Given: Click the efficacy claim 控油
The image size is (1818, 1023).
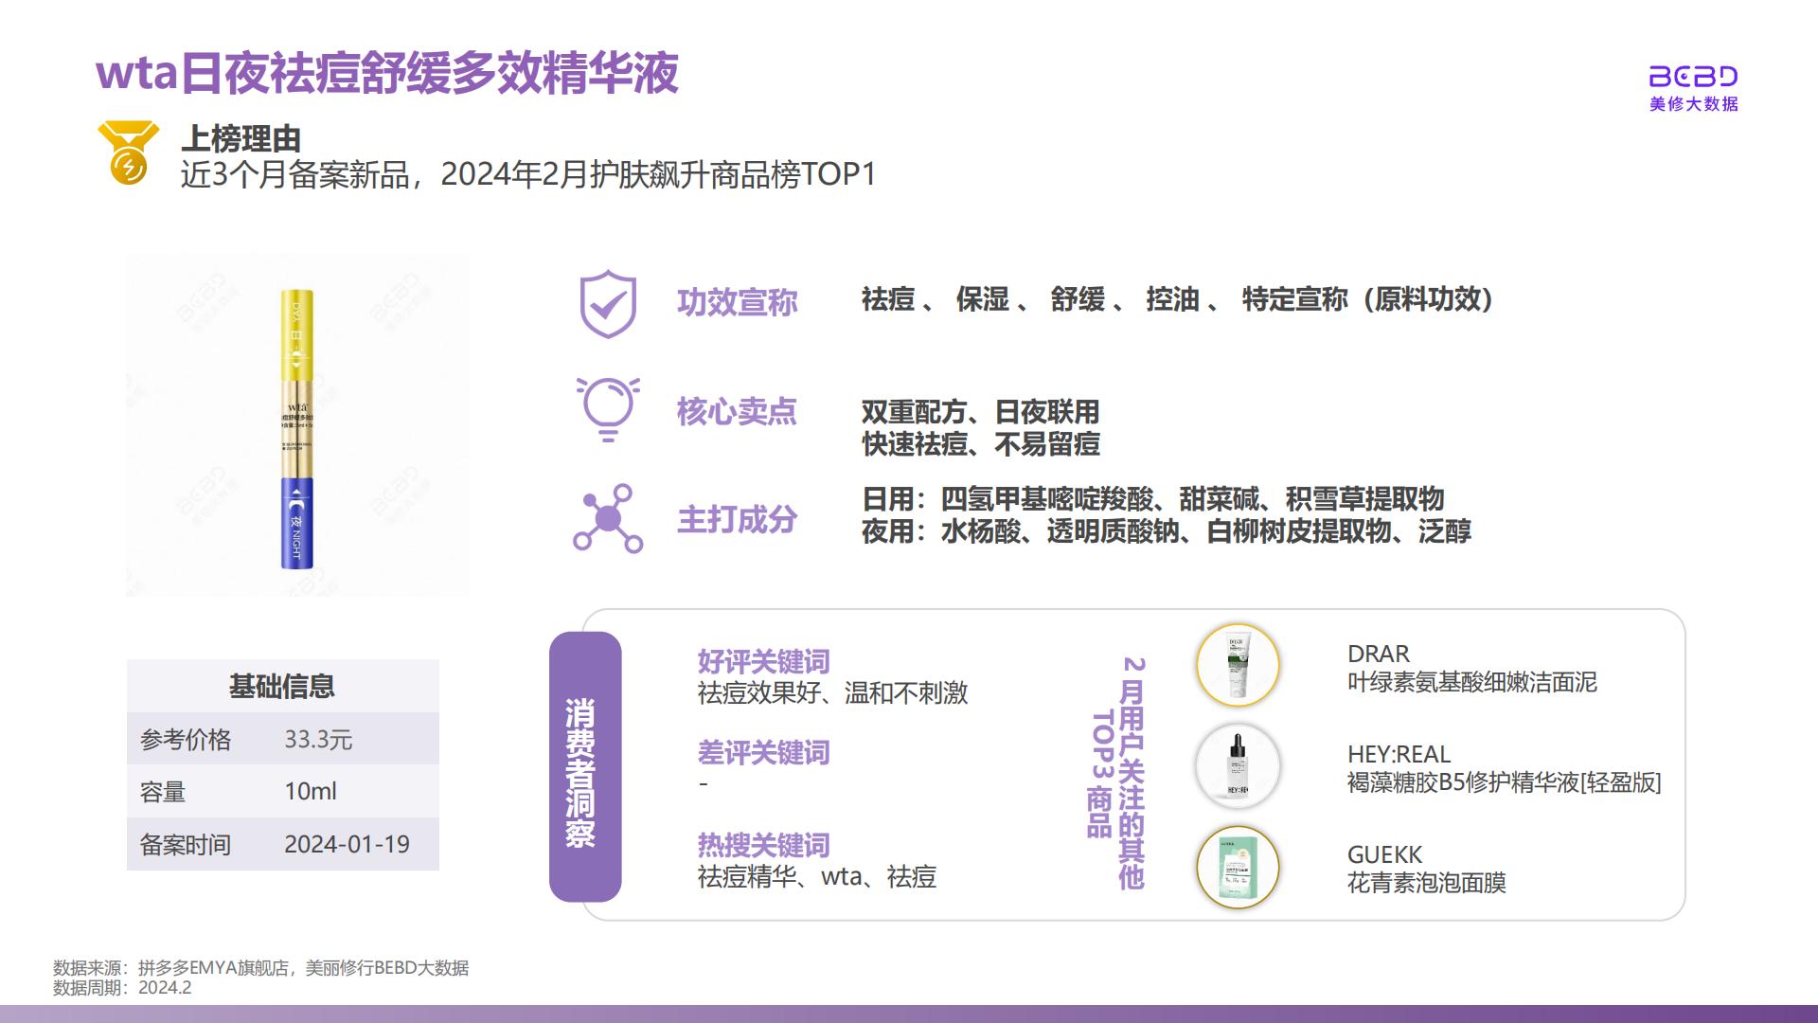Looking at the screenshot, I should (x=1173, y=299).
